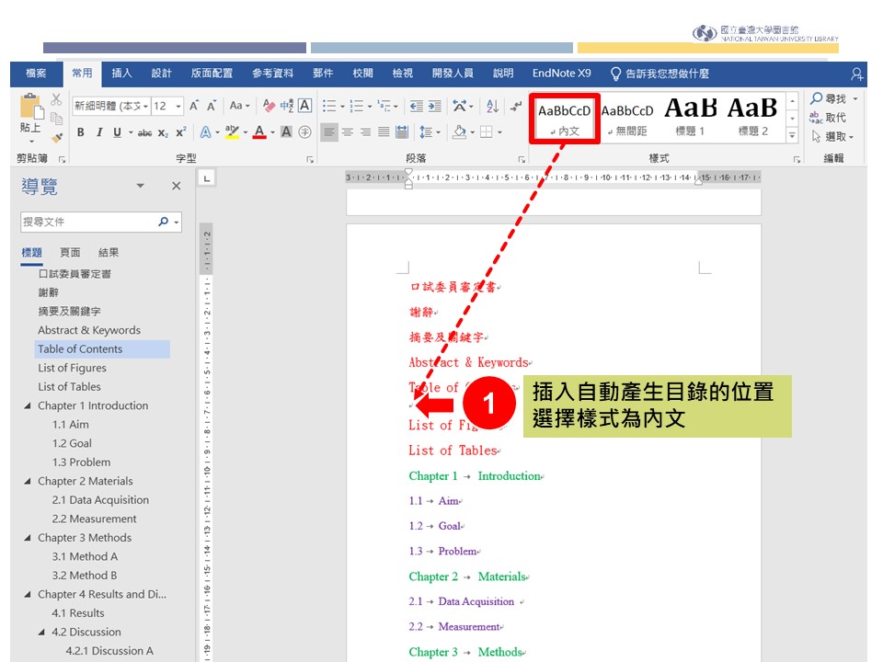This screenshot has width=883, height=662.
Task: Insert an enclosed character with the circled 字 icon
Action: click(x=304, y=132)
